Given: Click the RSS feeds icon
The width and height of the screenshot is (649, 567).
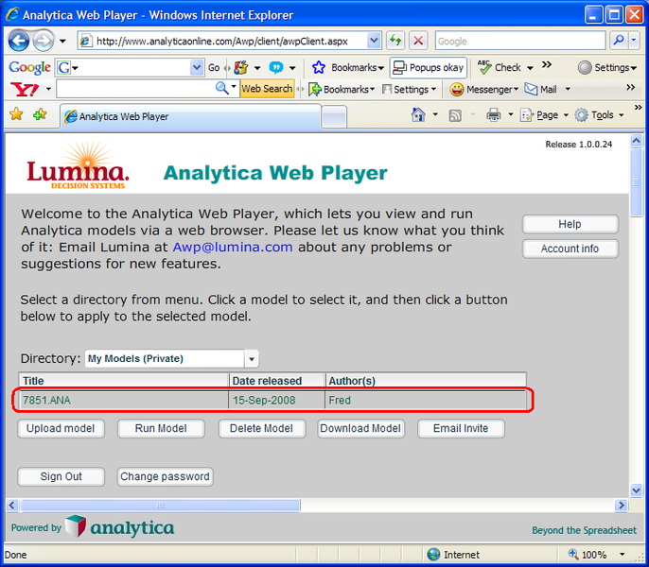Looking at the screenshot, I should pyautogui.click(x=455, y=115).
